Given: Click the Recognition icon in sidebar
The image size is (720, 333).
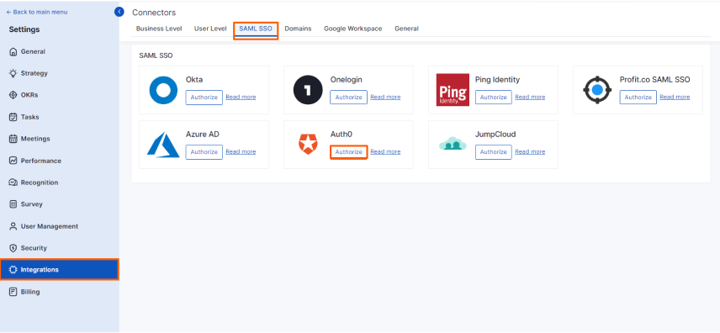Looking at the screenshot, I should click(x=13, y=182).
